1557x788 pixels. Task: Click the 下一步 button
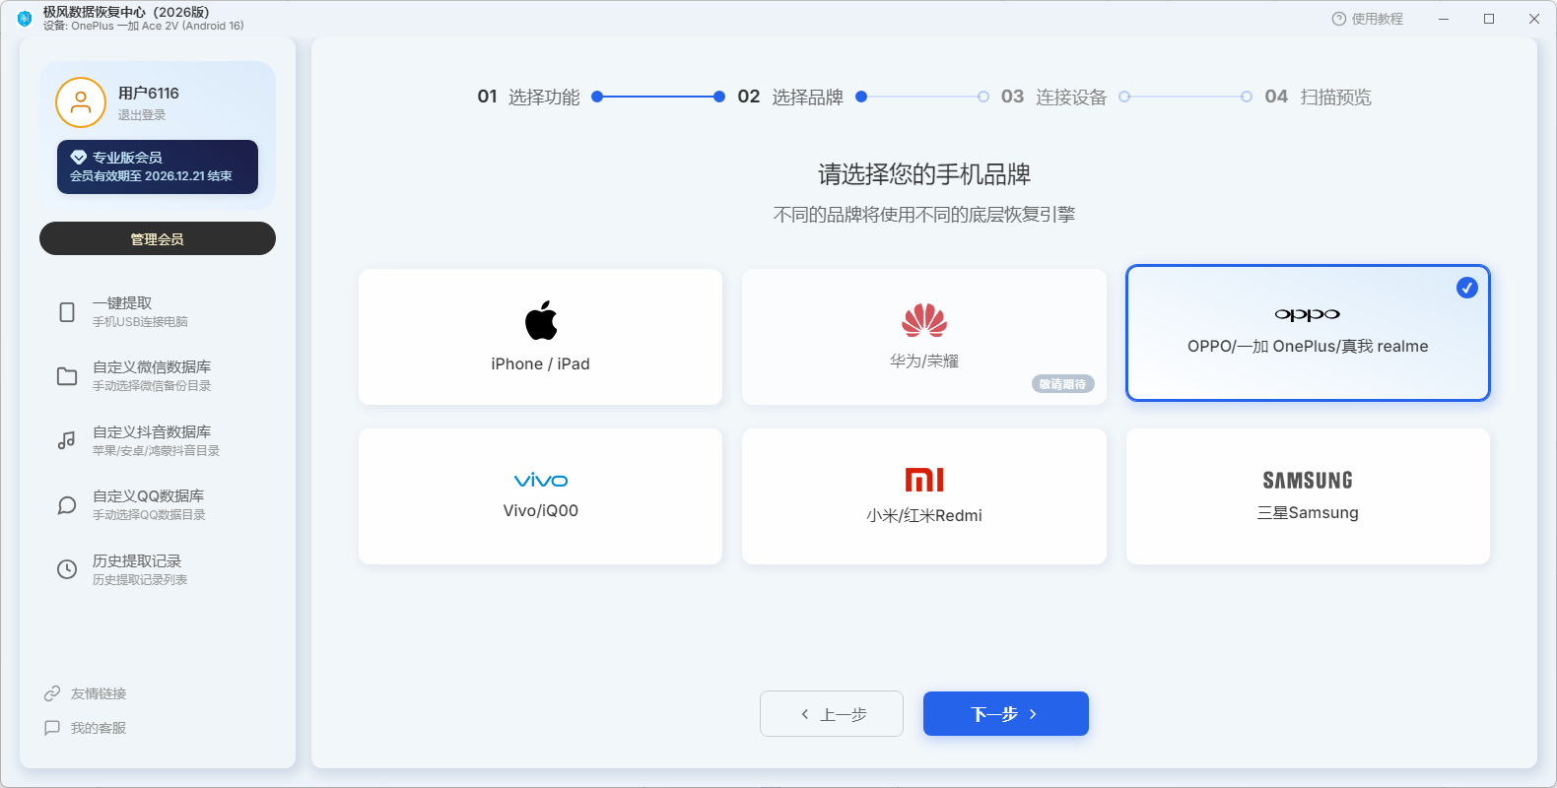click(x=1006, y=713)
